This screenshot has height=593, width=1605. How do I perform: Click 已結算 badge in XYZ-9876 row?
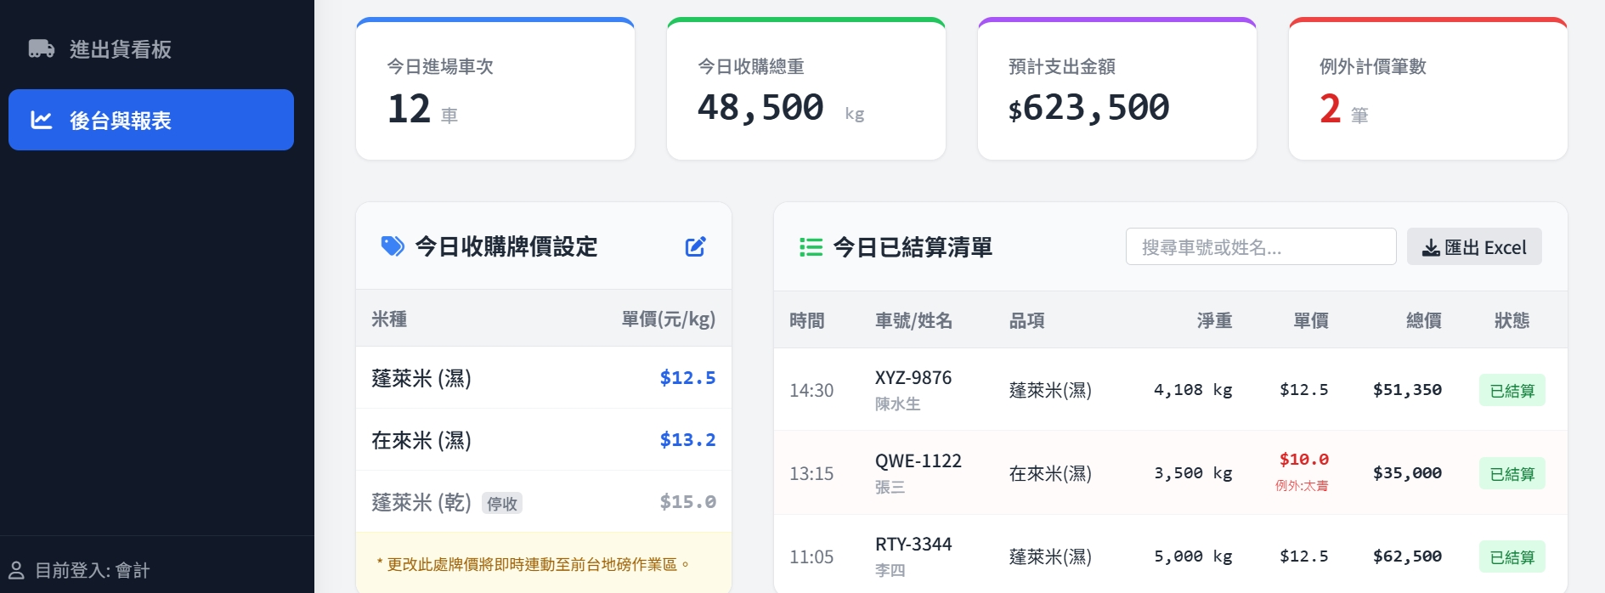(1512, 390)
